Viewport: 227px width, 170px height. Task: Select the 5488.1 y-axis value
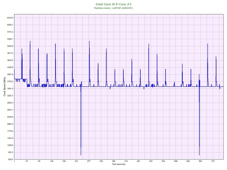point(10,39)
